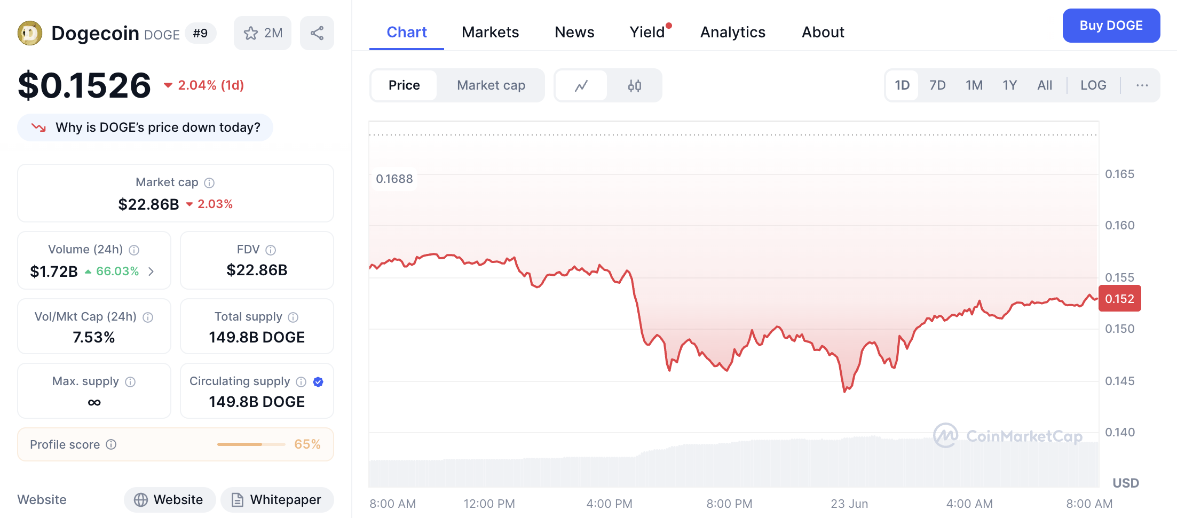Click the Circulating supply verified badge
Image resolution: width=1177 pixels, height=518 pixels.
click(x=318, y=381)
